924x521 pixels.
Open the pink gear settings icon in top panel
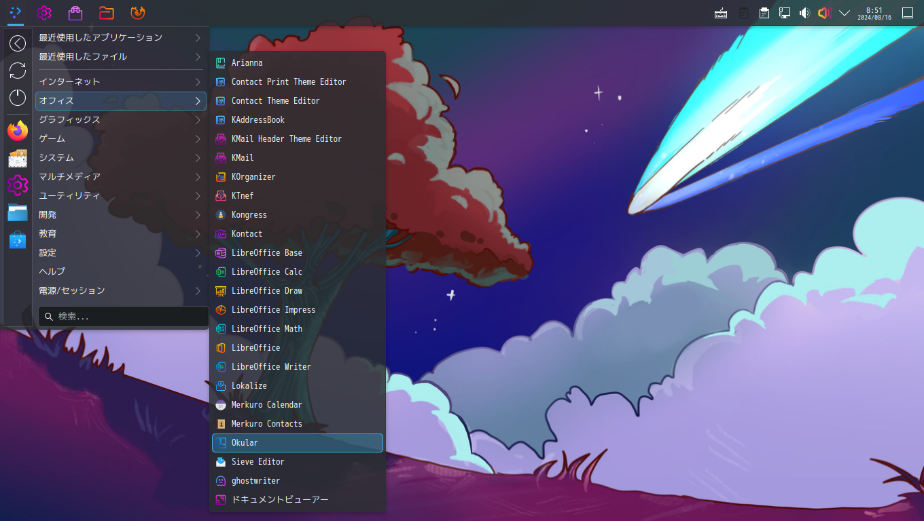[x=45, y=13]
